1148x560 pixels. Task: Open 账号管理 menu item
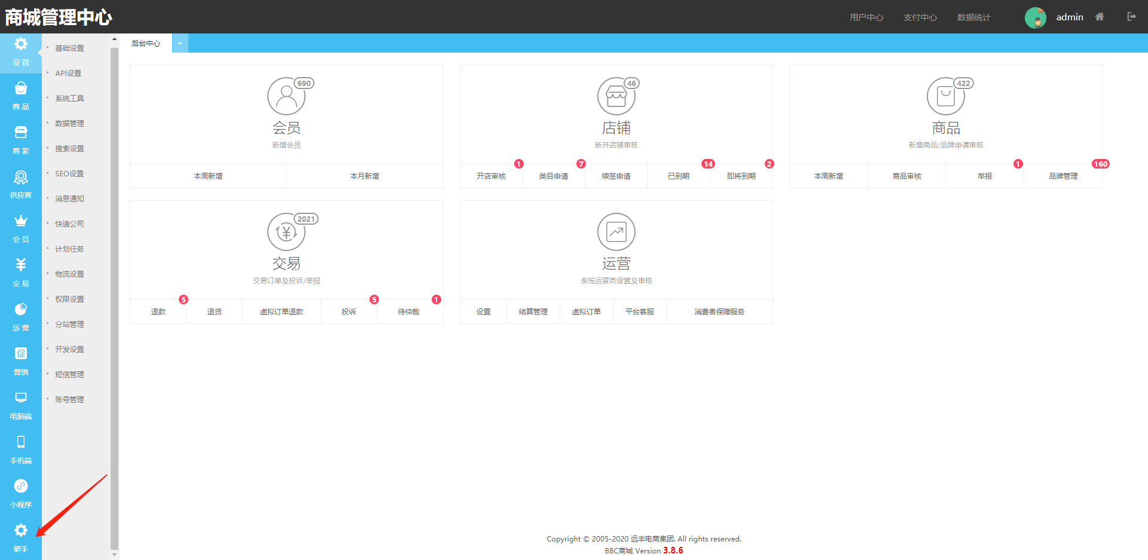pos(70,400)
